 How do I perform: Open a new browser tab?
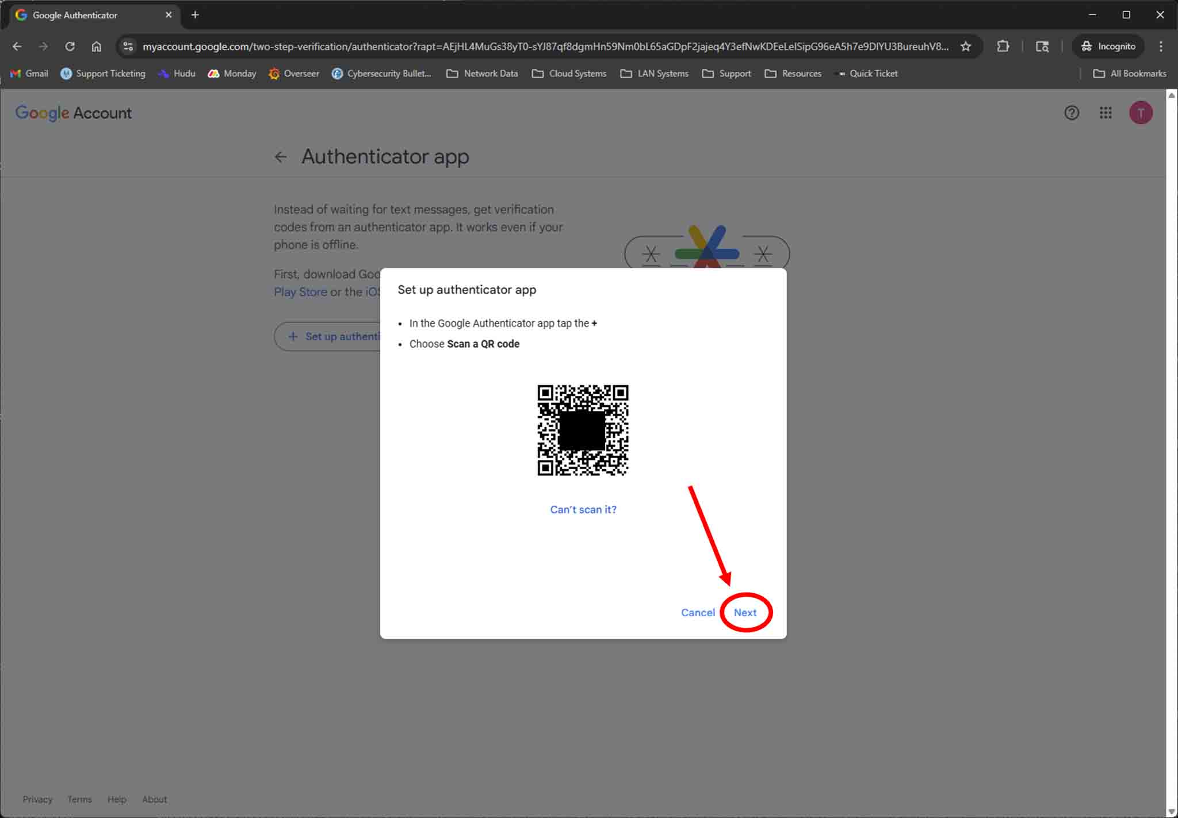coord(195,15)
